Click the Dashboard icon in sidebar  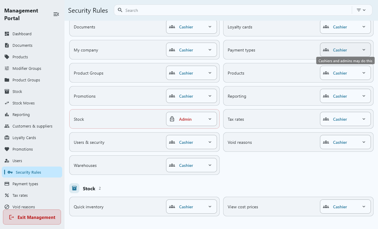click(x=7, y=34)
